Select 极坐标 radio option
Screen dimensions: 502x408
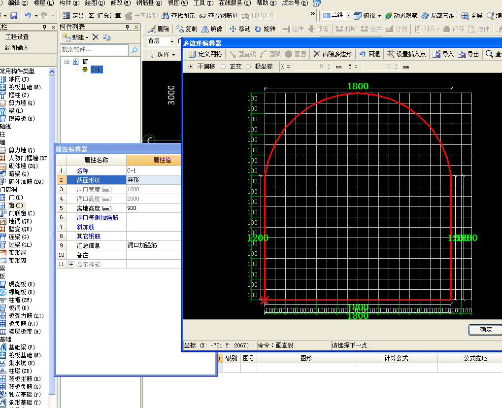click(248, 67)
